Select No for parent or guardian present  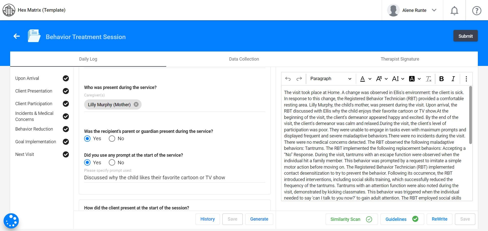point(112,139)
